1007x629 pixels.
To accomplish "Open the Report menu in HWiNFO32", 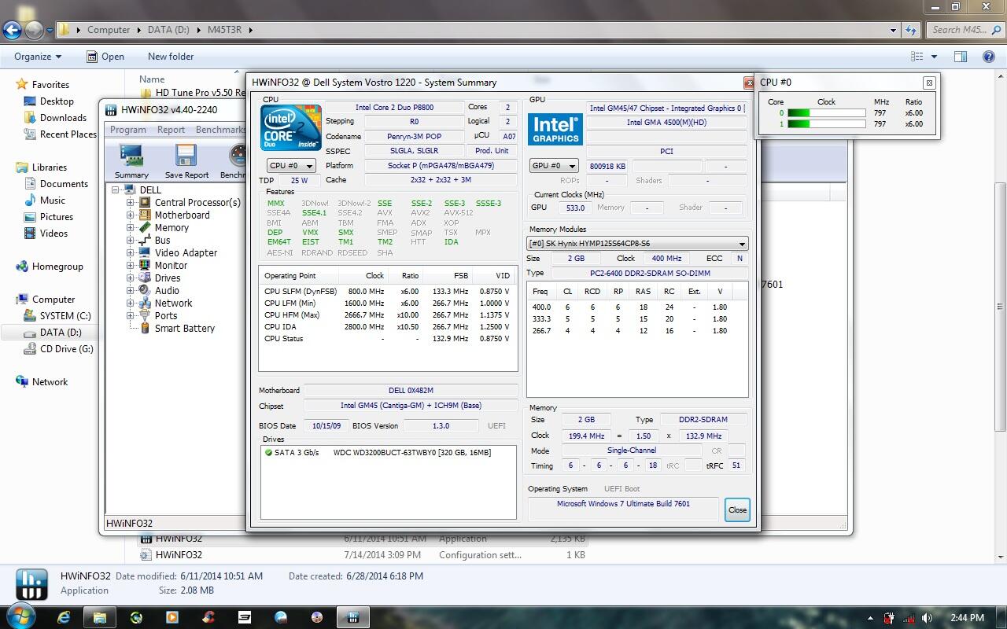I will pyautogui.click(x=171, y=130).
